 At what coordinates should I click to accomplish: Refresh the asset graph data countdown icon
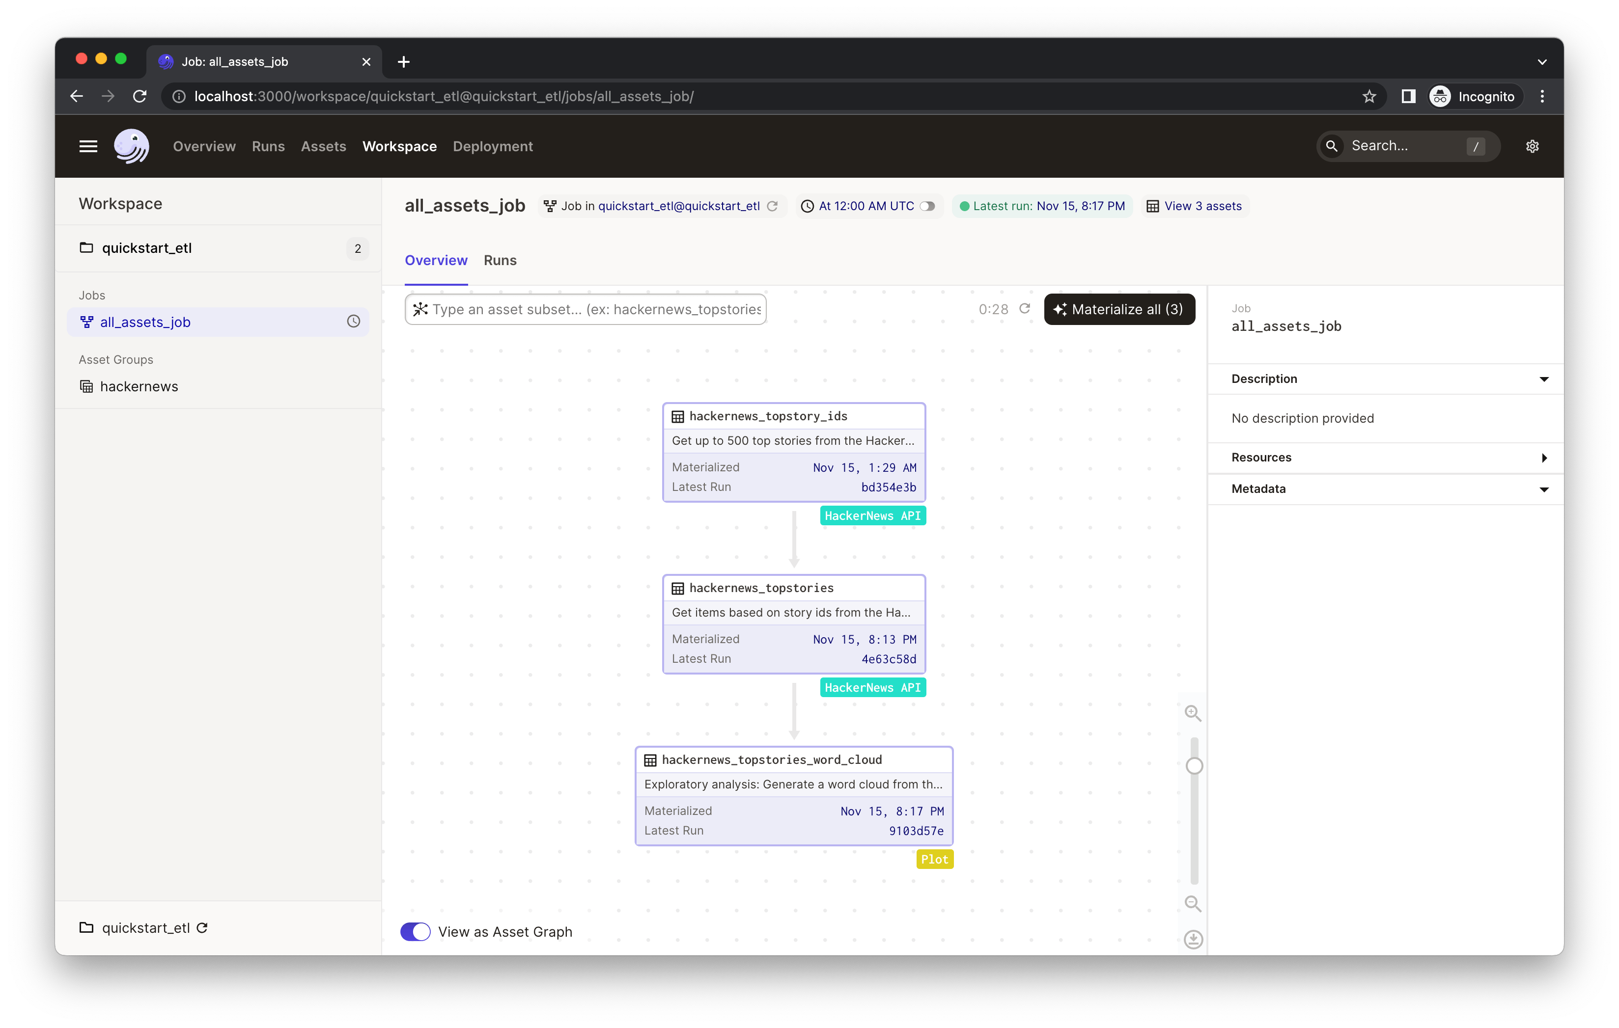click(x=1025, y=308)
